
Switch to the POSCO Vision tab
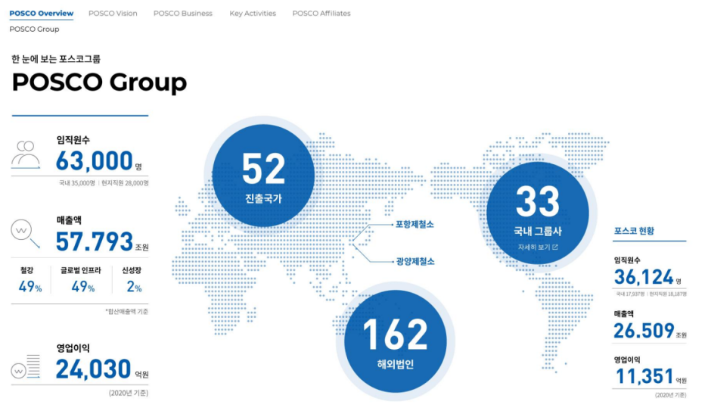point(113,14)
